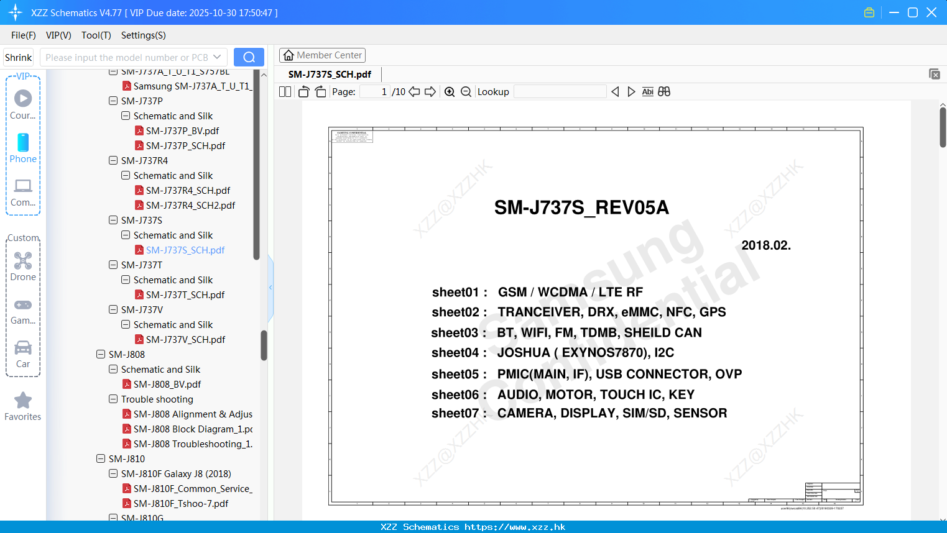Collapse SM-J810F Galaxy J8 (2018) node
Screen dimensions: 947x533
click(x=113, y=473)
